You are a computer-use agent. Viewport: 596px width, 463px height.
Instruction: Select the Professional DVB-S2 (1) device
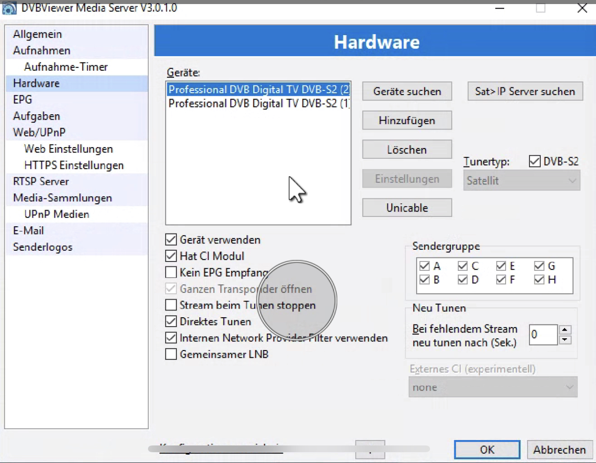(258, 103)
